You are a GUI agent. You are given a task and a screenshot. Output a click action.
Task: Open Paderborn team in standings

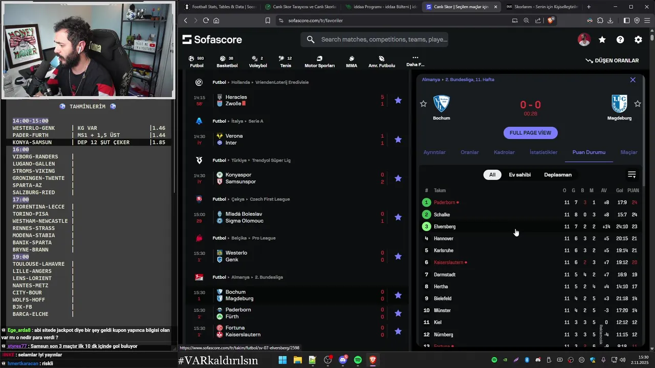(x=444, y=202)
